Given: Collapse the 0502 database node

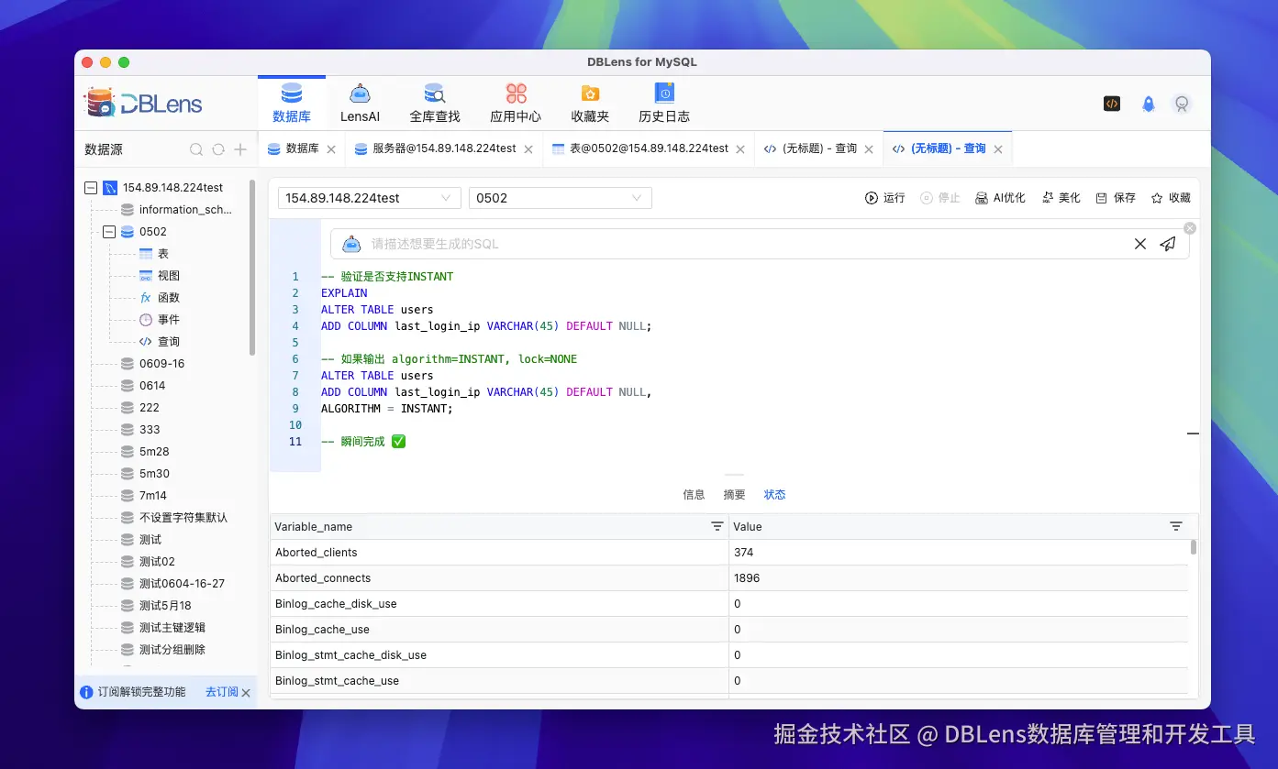Looking at the screenshot, I should (x=109, y=232).
